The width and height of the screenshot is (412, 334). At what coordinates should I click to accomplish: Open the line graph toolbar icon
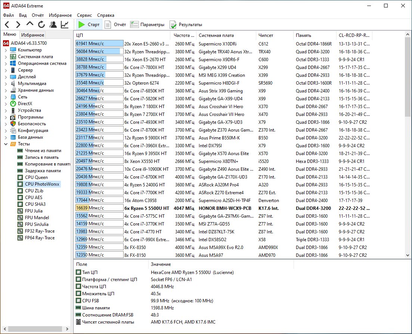(65, 25)
